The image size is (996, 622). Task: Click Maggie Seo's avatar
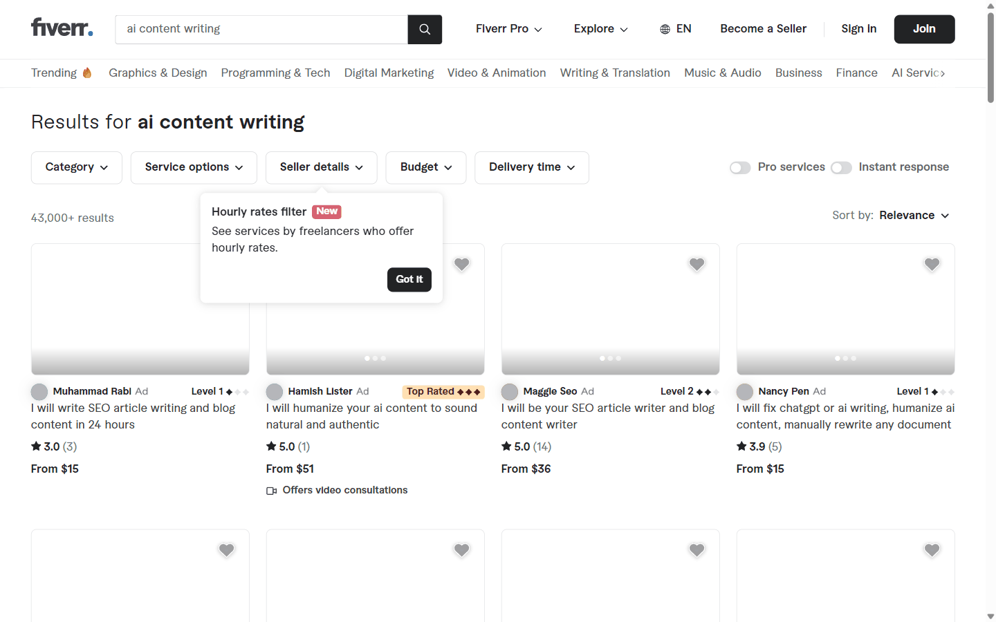click(x=510, y=392)
